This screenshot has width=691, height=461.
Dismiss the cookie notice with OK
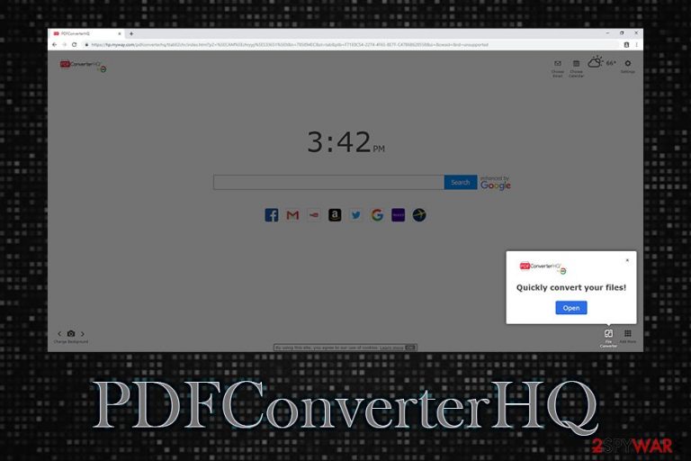click(x=410, y=348)
